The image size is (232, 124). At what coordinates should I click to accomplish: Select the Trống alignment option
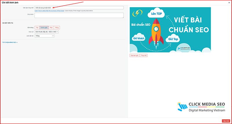coord(57,28)
